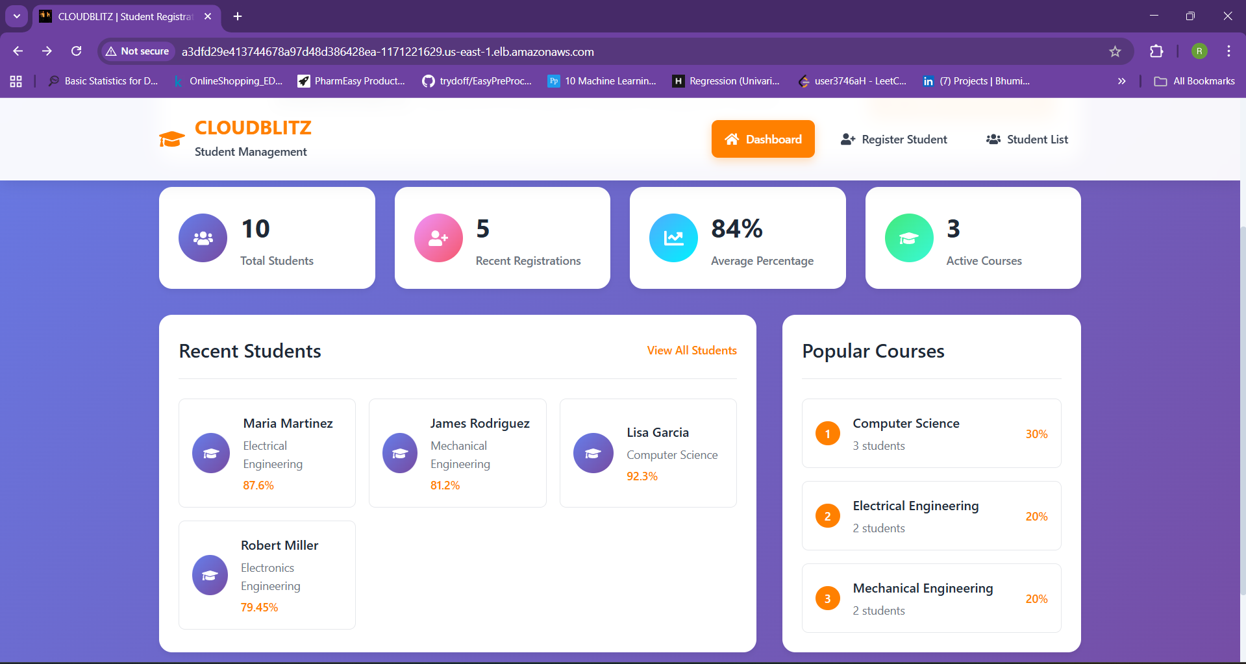Click the green Active Courses graduation icon
The width and height of the screenshot is (1246, 664).
(x=908, y=238)
